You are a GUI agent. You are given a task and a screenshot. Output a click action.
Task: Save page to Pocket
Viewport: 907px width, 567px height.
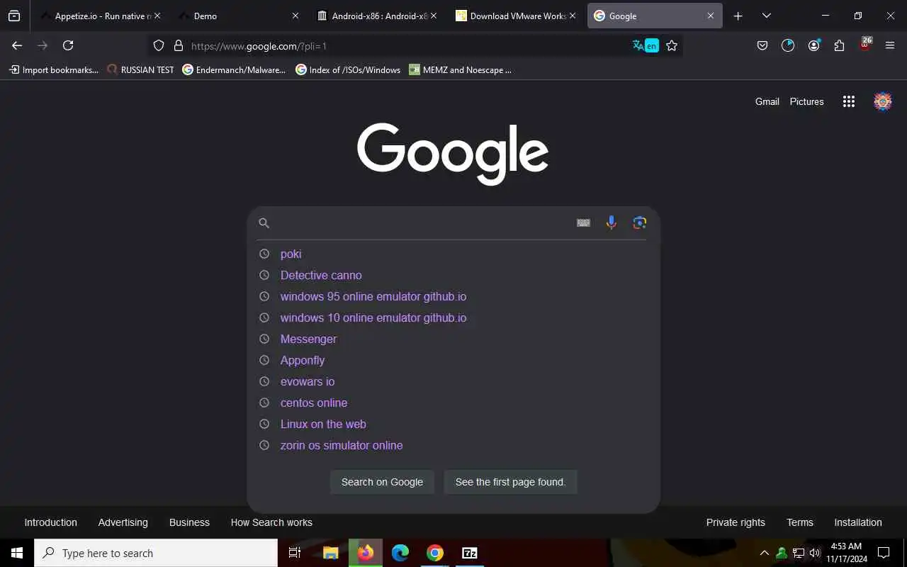pyautogui.click(x=762, y=45)
